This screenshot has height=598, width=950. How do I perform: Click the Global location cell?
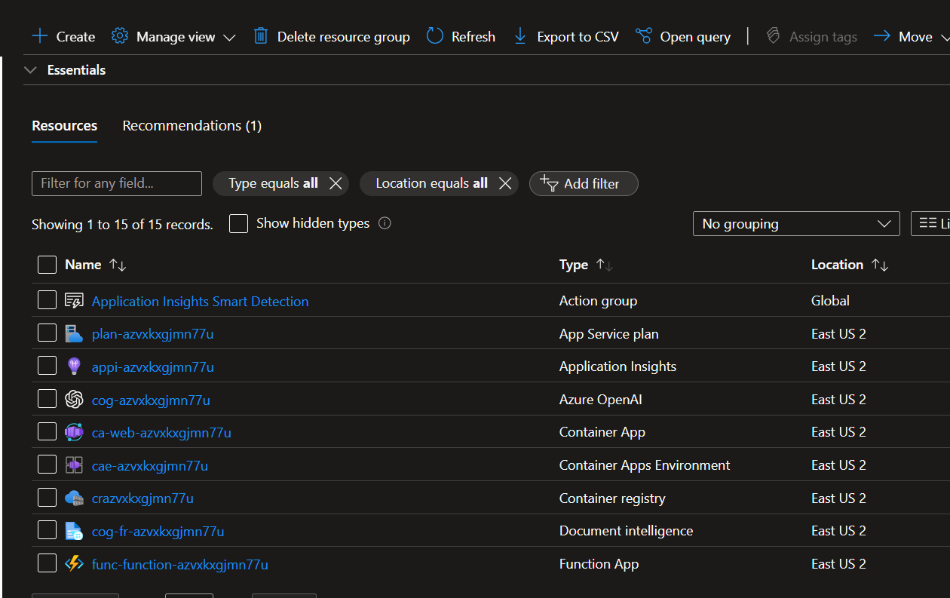click(x=830, y=301)
